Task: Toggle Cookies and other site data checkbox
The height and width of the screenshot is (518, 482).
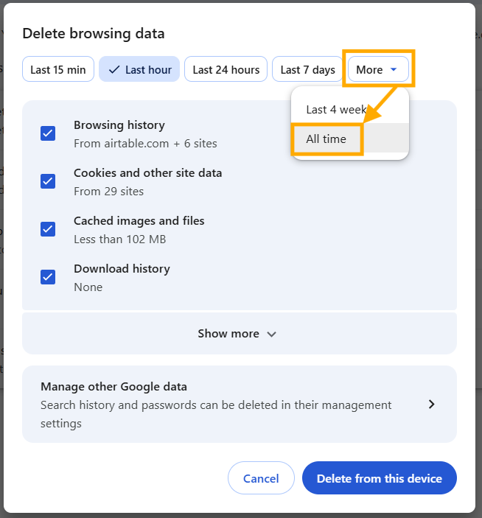Action: click(48, 181)
